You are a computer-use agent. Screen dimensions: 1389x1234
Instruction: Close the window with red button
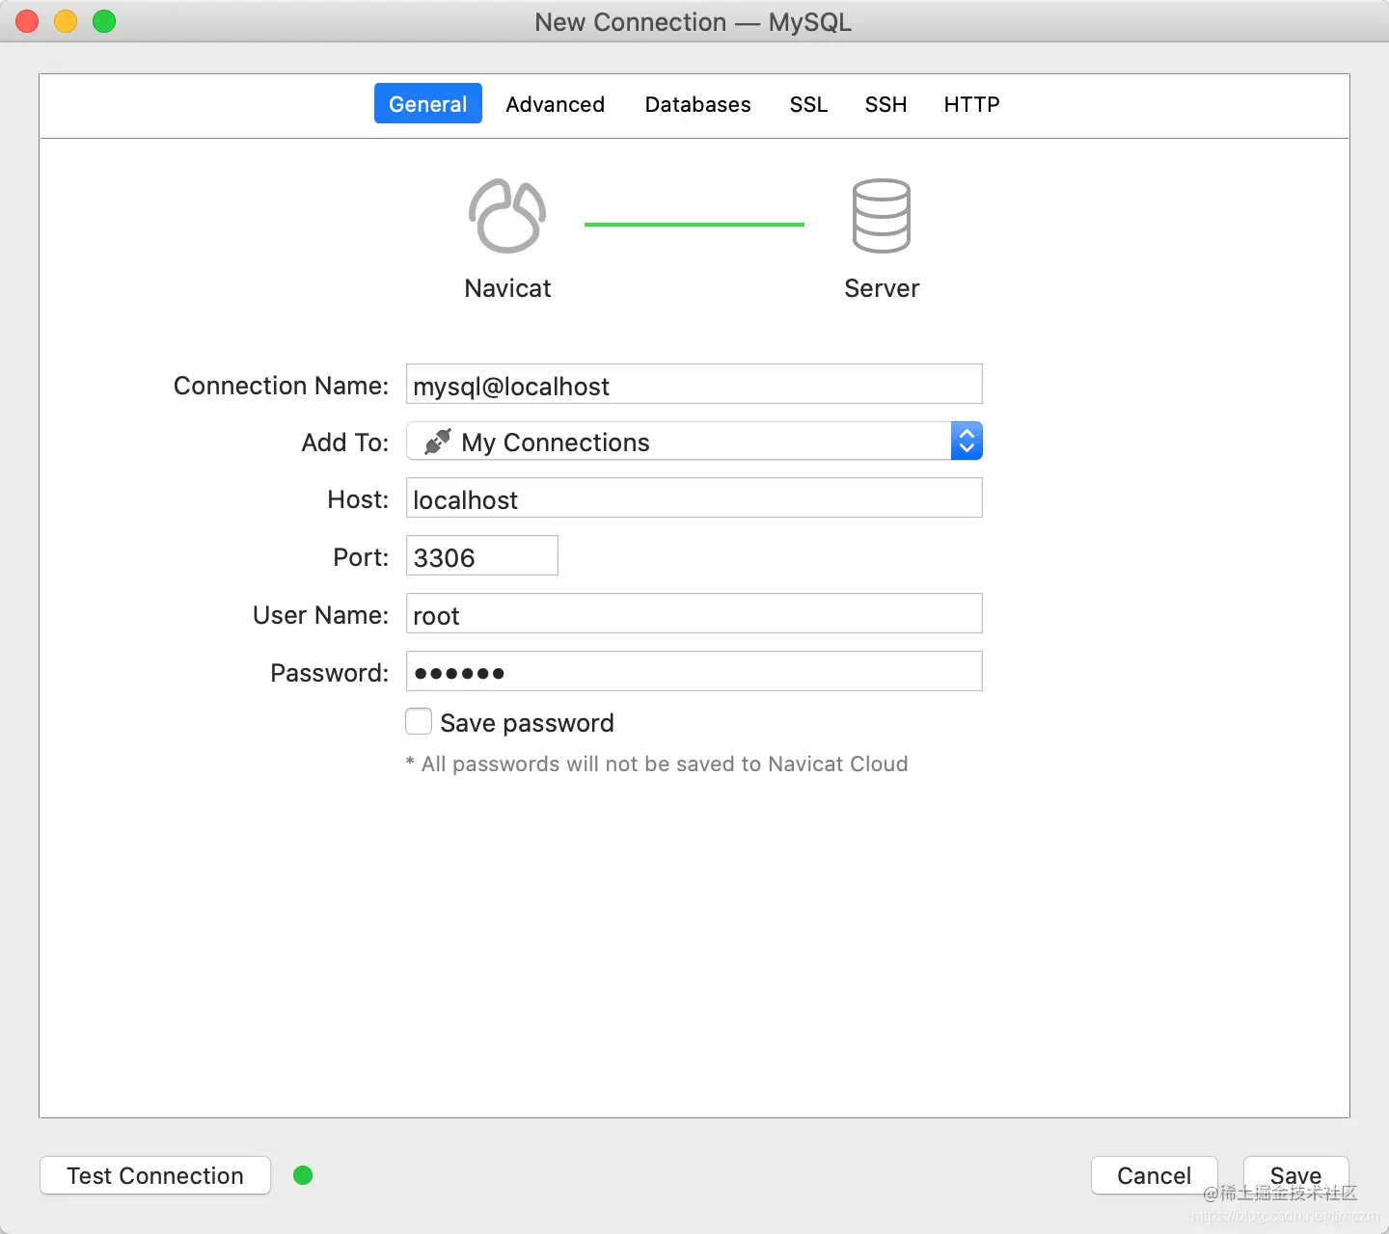point(27,21)
